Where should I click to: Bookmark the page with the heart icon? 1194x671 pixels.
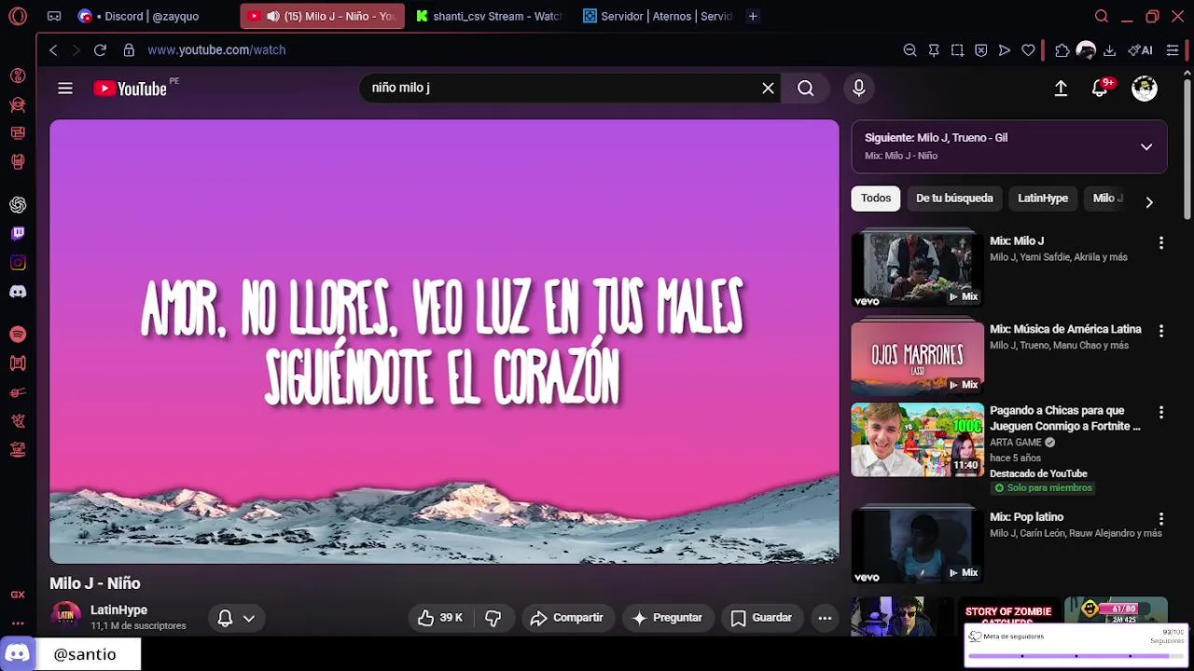click(1028, 50)
